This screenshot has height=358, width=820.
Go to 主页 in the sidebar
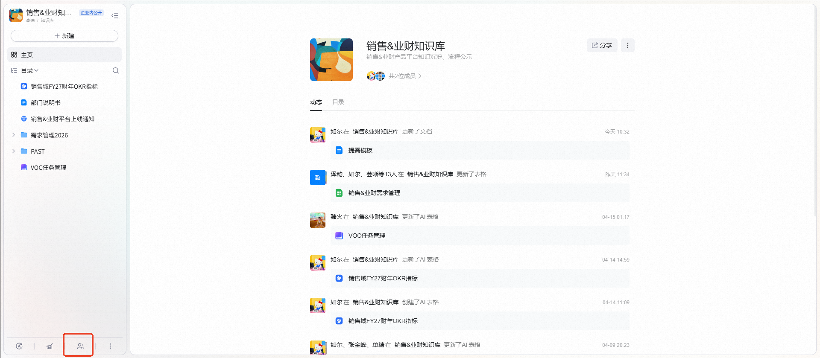[64, 55]
